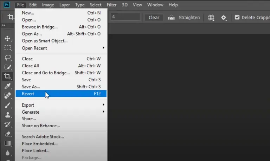This screenshot has height=161, width=270.
Task: Click the Clear button in options bar
Action: tap(154, 18)
